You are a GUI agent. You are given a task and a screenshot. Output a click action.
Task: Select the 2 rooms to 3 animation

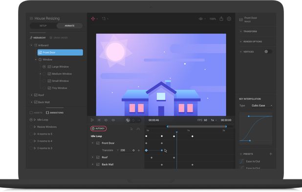(x=44, y=148)
